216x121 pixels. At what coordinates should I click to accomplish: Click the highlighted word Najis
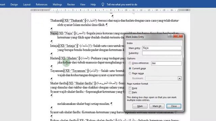point(54,33)
